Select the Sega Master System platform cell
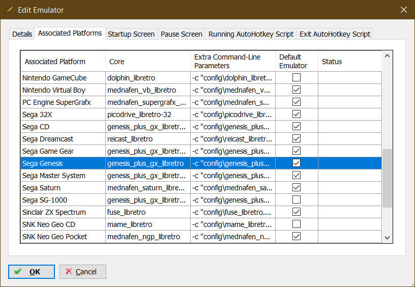Screen dimensions: 415x287 [x=63, y=175]
